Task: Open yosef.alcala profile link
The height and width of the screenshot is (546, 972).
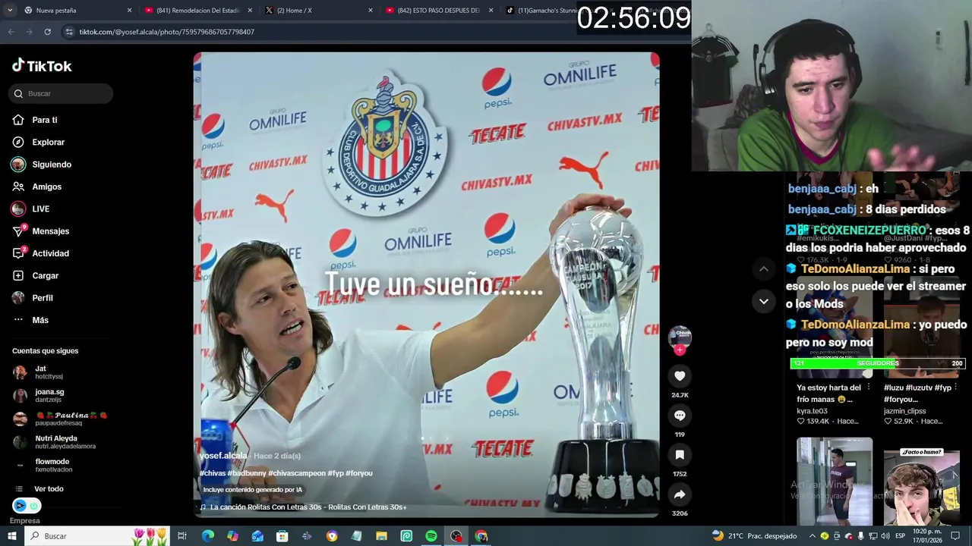Action: tap(223, 456)
